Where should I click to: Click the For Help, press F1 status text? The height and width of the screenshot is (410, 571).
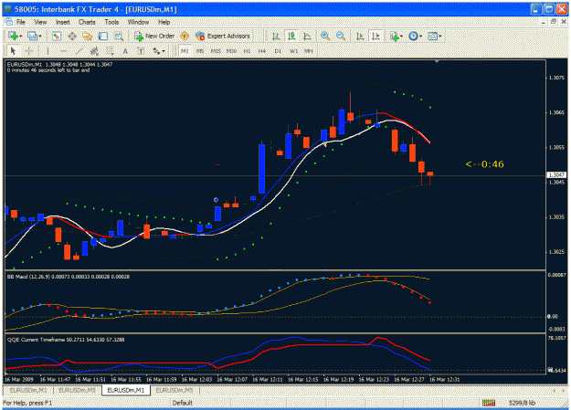pyautogui.click(x=27, y=403)
